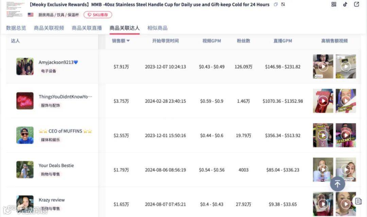The image size is (367, 217).
Task: Click the $1.65万 sales value
Action: point(121,204)
